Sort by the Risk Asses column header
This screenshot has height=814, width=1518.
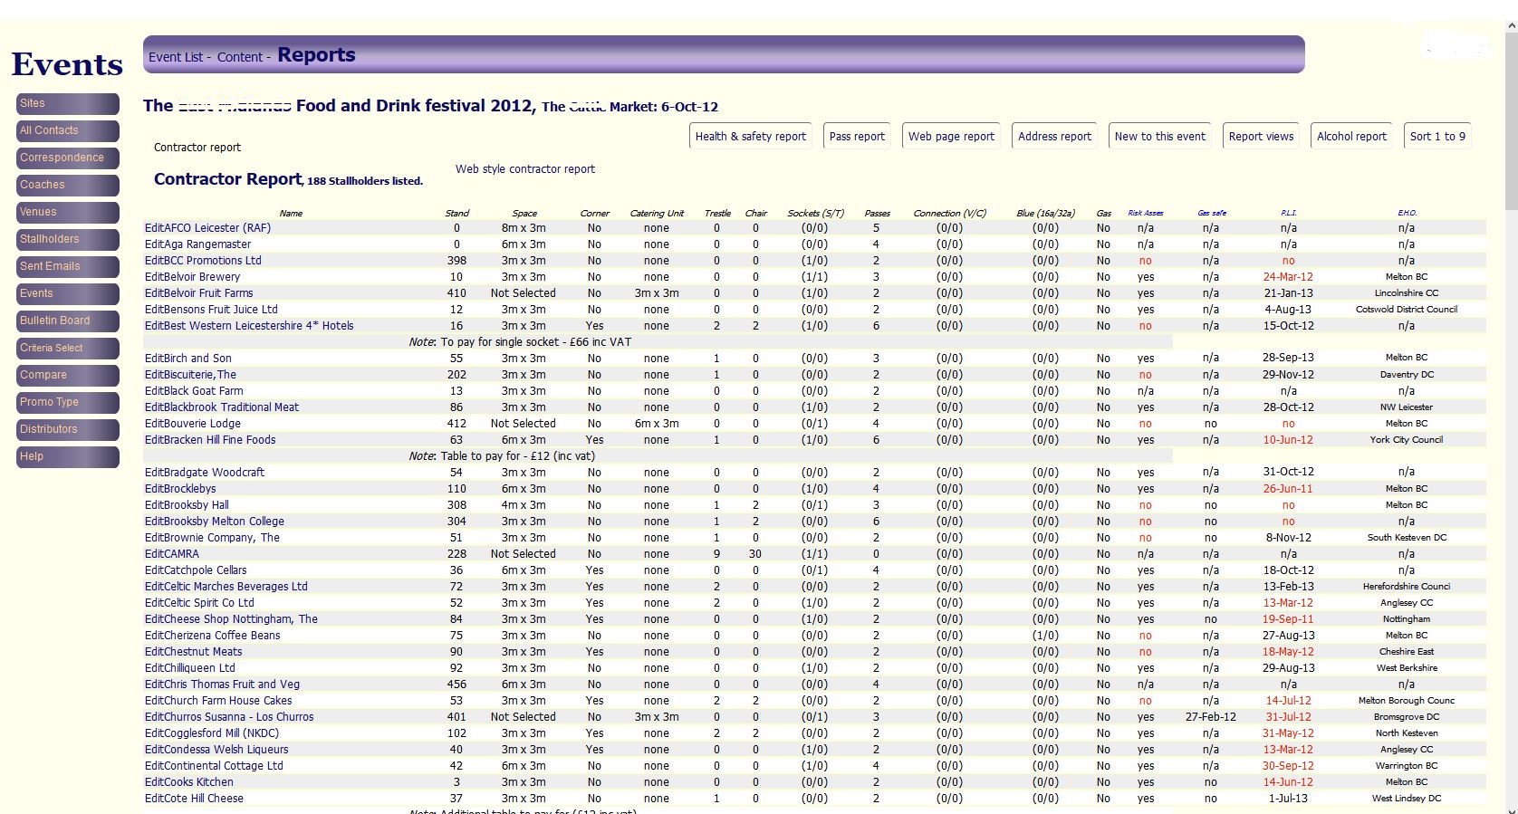[x=1146, y=214]
